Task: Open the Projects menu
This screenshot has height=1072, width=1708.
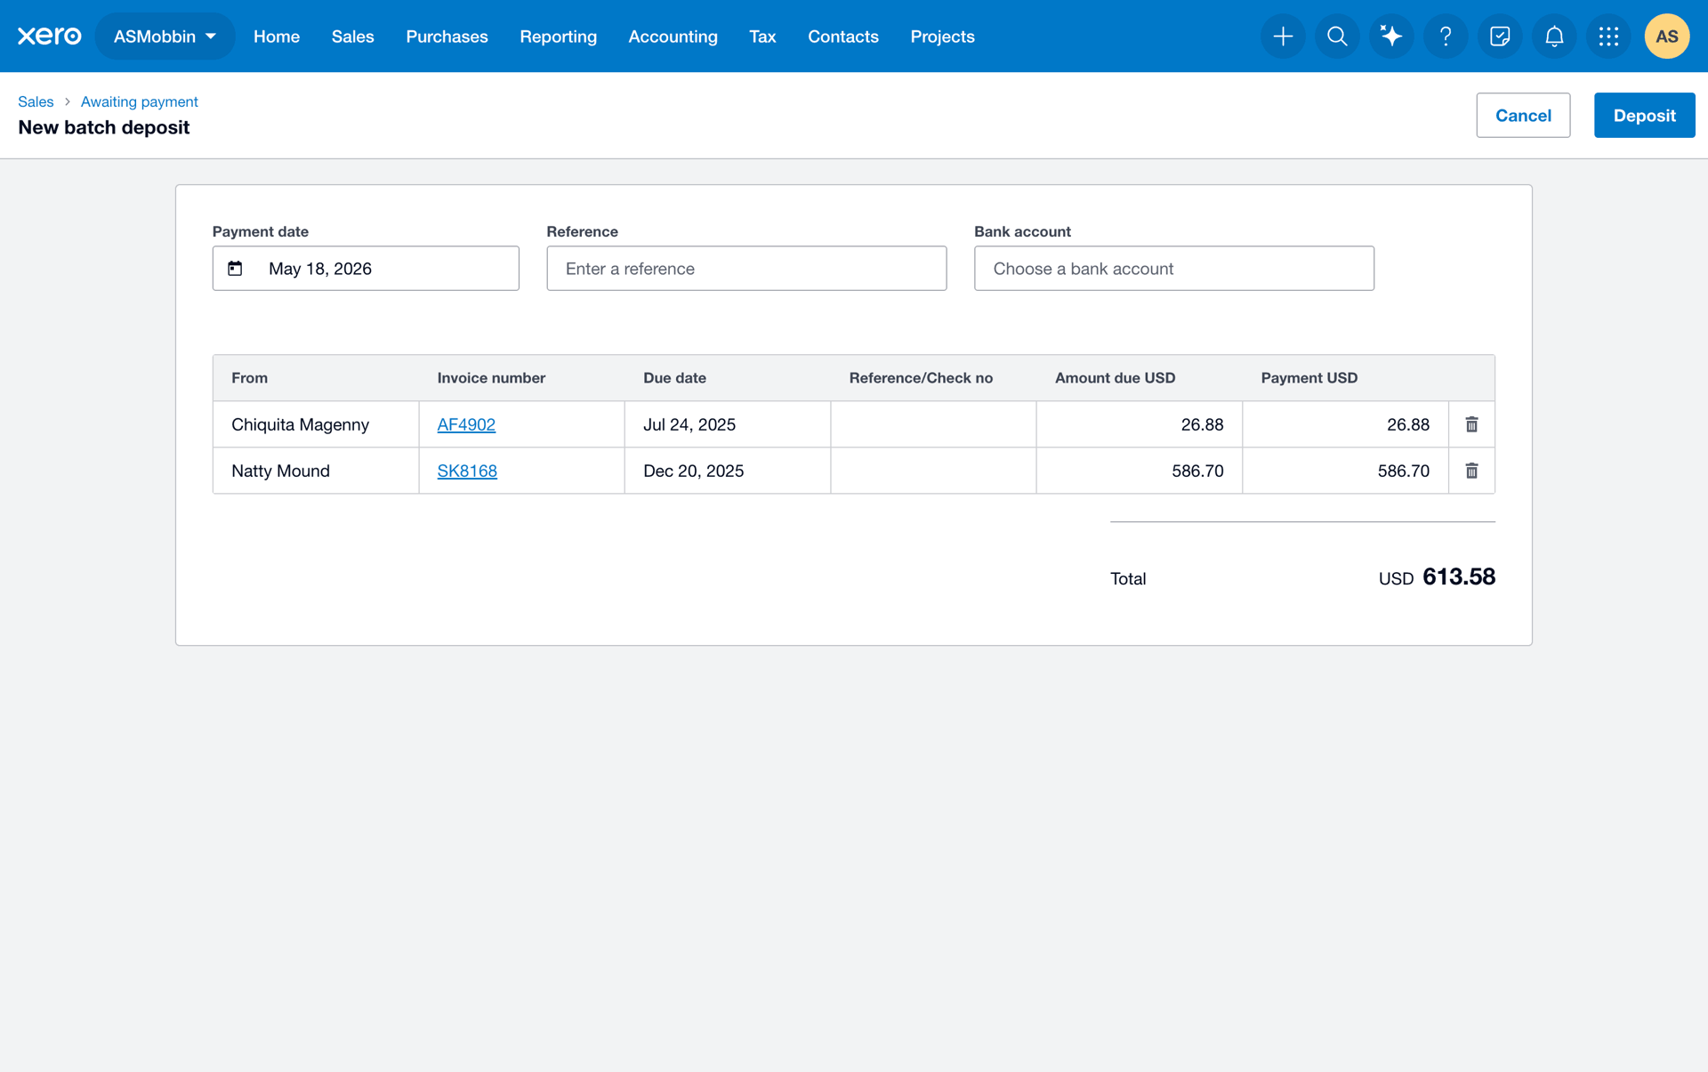Action: (x=942, y=36)
